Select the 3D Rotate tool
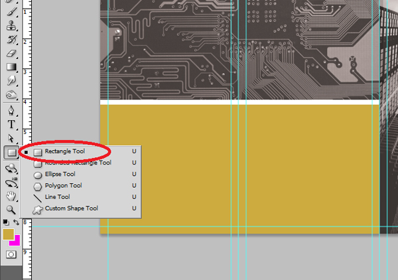Screen dimensions: 398x280 point(11,169)
